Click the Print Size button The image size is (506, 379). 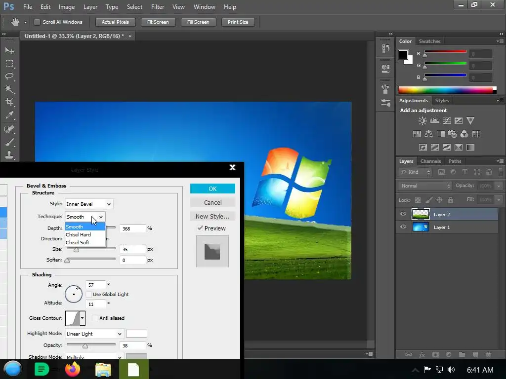pos(238,22)
